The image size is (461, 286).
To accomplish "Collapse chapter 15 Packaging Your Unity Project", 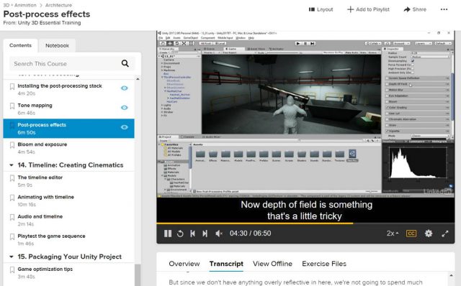I will click(12, 257).
